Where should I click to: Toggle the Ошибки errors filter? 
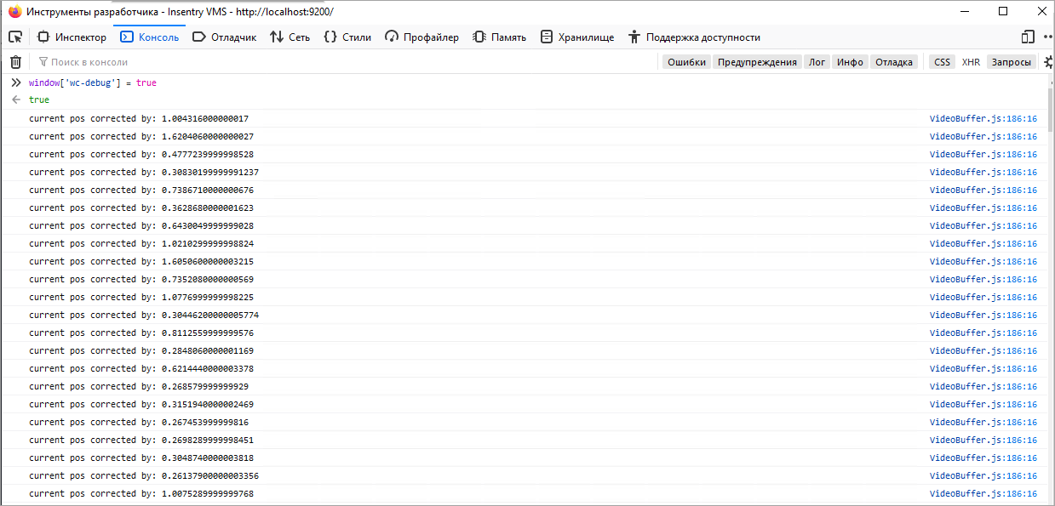coord(686,62)
